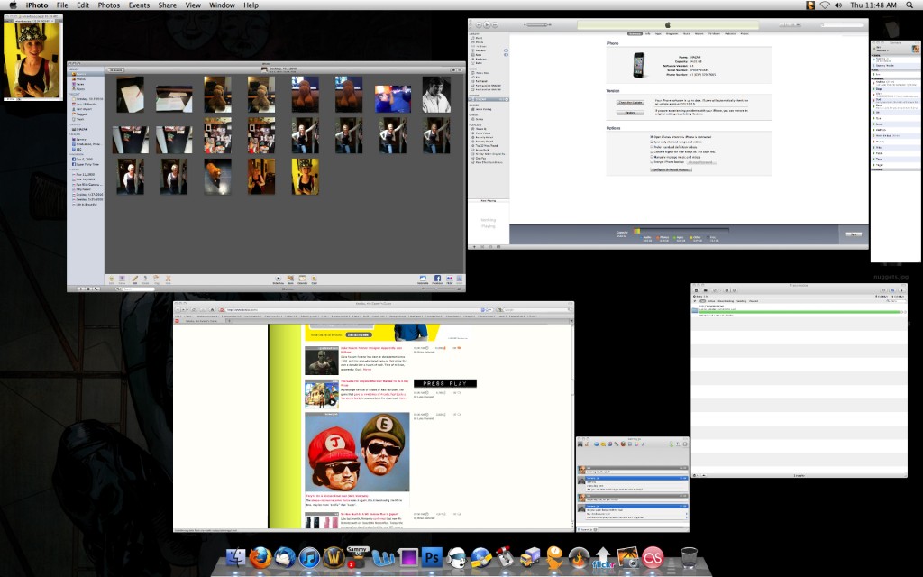Image resolution: width=923 pixels, height=577 pixels.
Task: Click the Hide icon in iPhoto toolbar
Action: tap(168, 279)
